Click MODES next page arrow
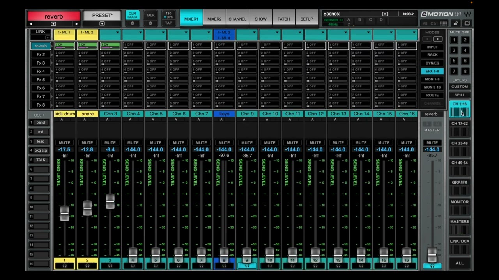Viewport: 499px width, 280px height. [438, 39]
